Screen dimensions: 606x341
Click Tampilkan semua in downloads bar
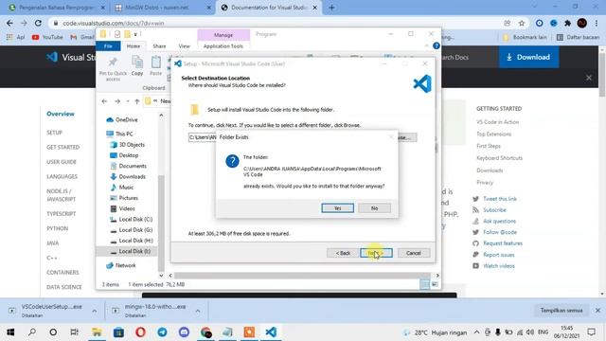pyautogui.click(x=561, y=311)
